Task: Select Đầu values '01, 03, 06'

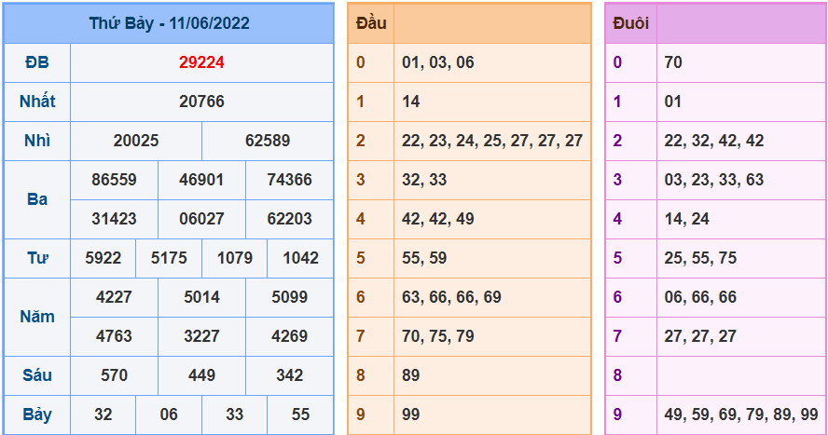Action: [x=437, y=62]
